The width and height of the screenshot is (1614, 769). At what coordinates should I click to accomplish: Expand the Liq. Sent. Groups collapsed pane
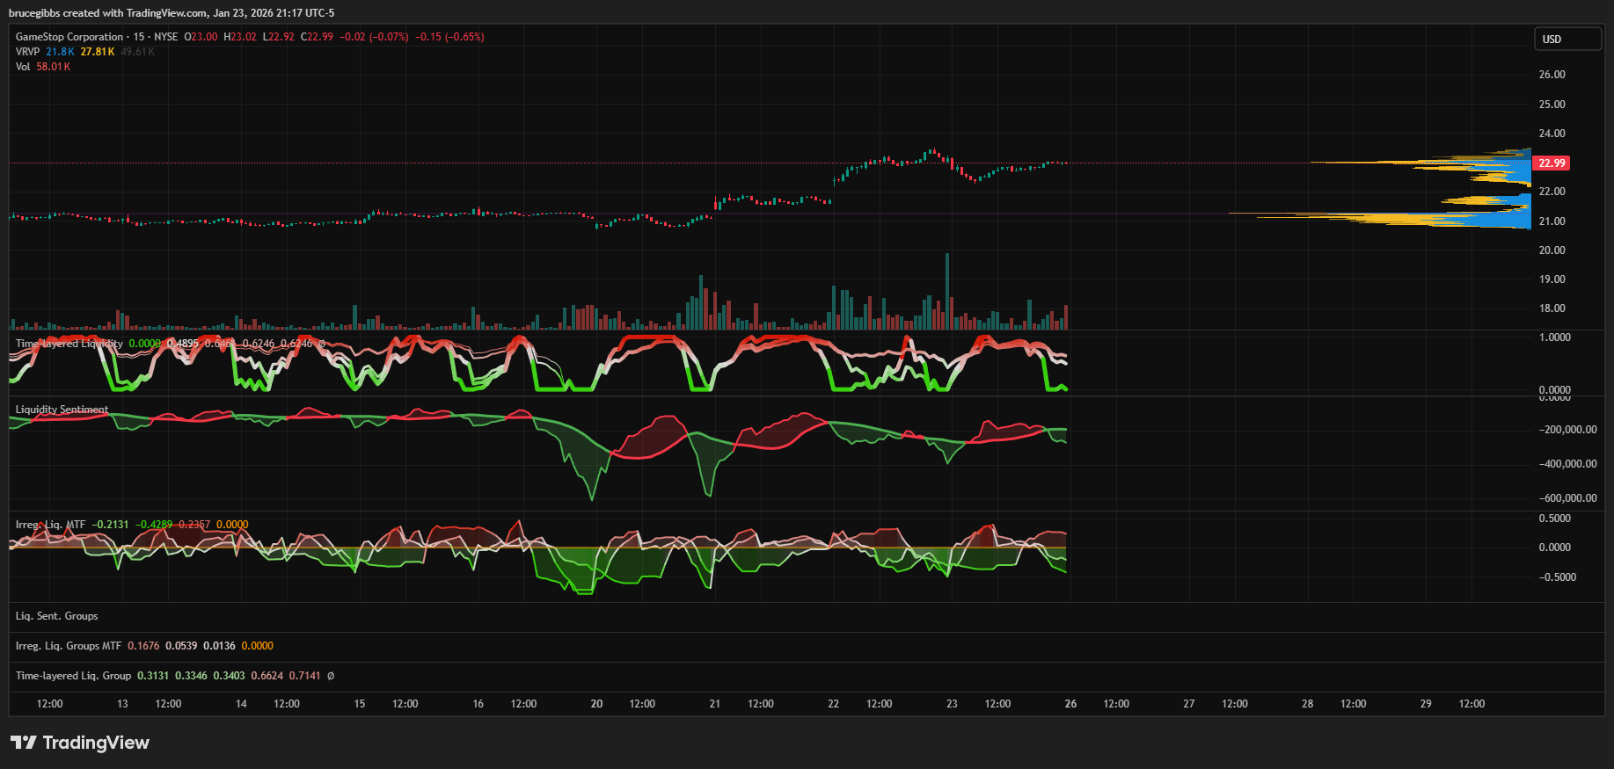(x=56, y=616)
